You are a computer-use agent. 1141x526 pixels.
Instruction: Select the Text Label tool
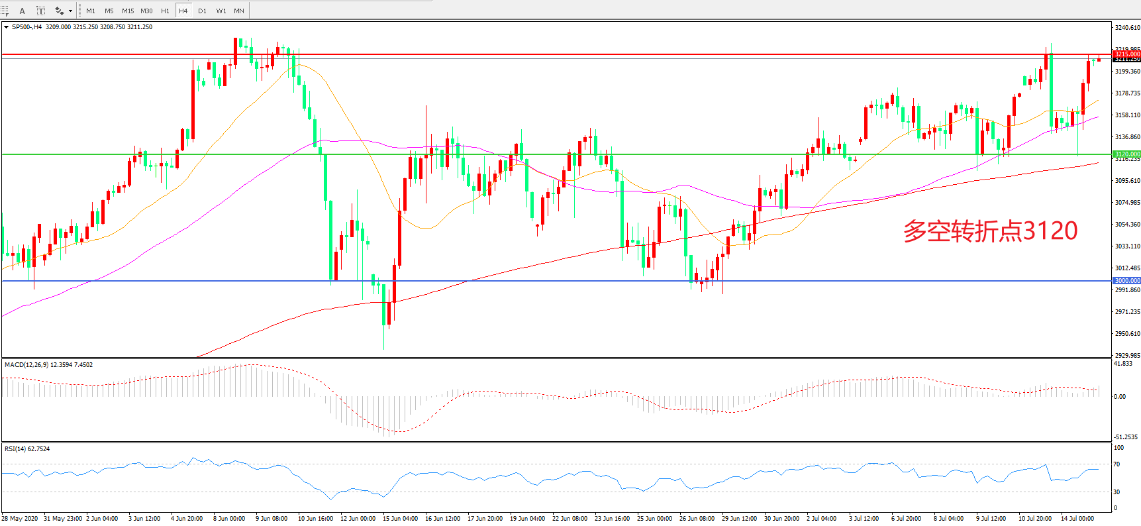(40, 11)
